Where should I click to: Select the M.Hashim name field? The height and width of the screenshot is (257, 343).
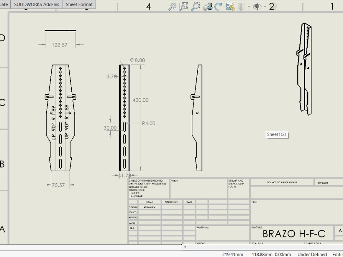point(150,207)
